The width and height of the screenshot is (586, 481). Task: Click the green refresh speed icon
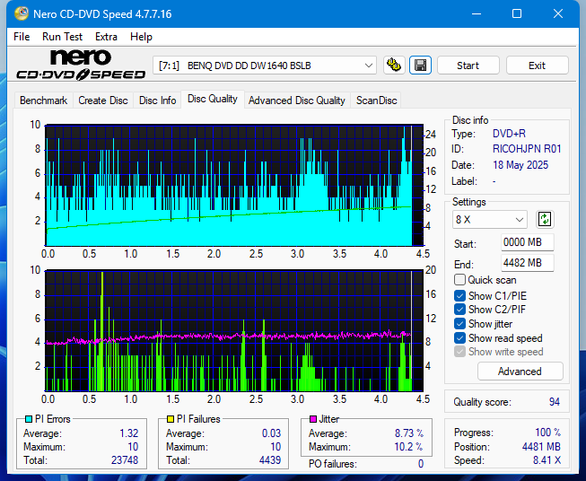click(545, 219)
